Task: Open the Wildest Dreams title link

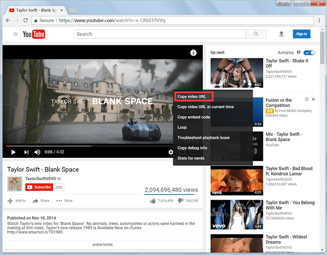Action: click(286, 239)
